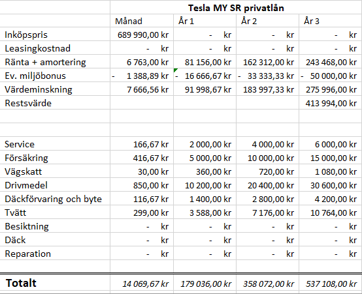Click the 416,67 kr cell
362x294 pixels.
[142, 158]
